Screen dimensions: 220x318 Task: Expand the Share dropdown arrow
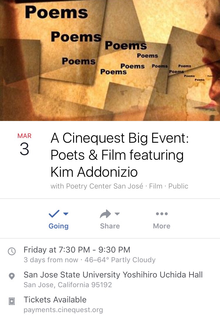pos(117,214)
